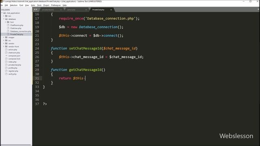
Task: Place cursor on 'setChatMessageId' function name
Action: [85, 48]
